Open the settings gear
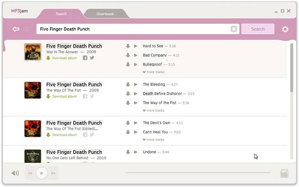299x187 pixels. [285, 29]
